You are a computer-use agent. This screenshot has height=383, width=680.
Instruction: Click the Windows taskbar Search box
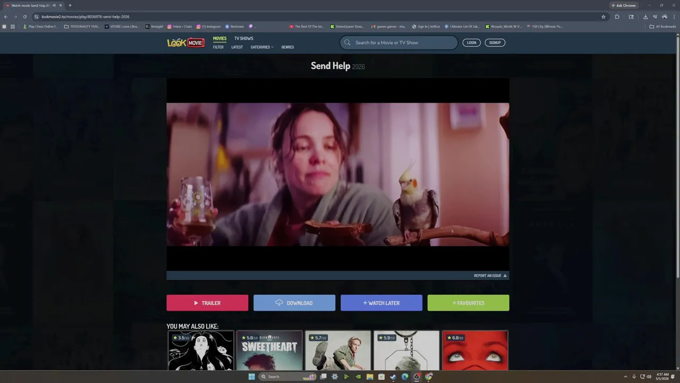click(287, 377)
